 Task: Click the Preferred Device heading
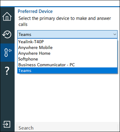click(x=35, y=11)
